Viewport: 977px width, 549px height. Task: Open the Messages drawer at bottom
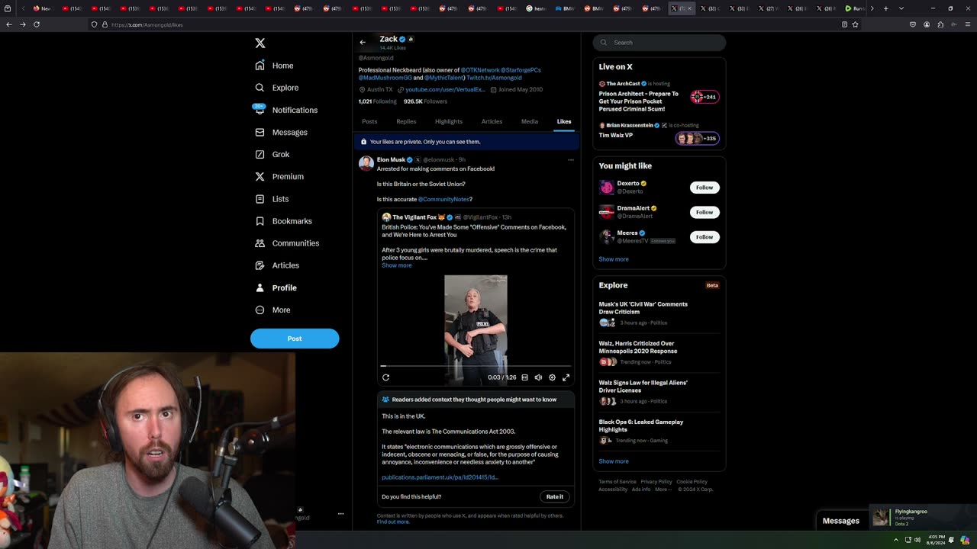(841, 521)
